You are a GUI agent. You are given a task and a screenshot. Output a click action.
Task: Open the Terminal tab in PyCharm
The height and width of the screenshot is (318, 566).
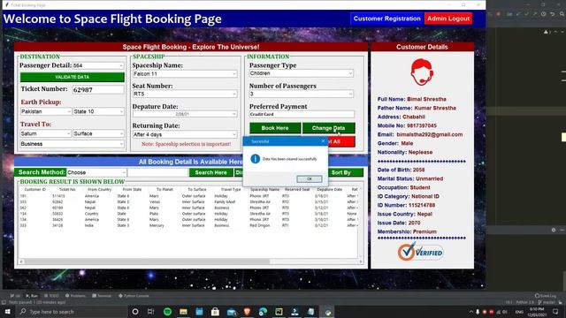(102, 296)
